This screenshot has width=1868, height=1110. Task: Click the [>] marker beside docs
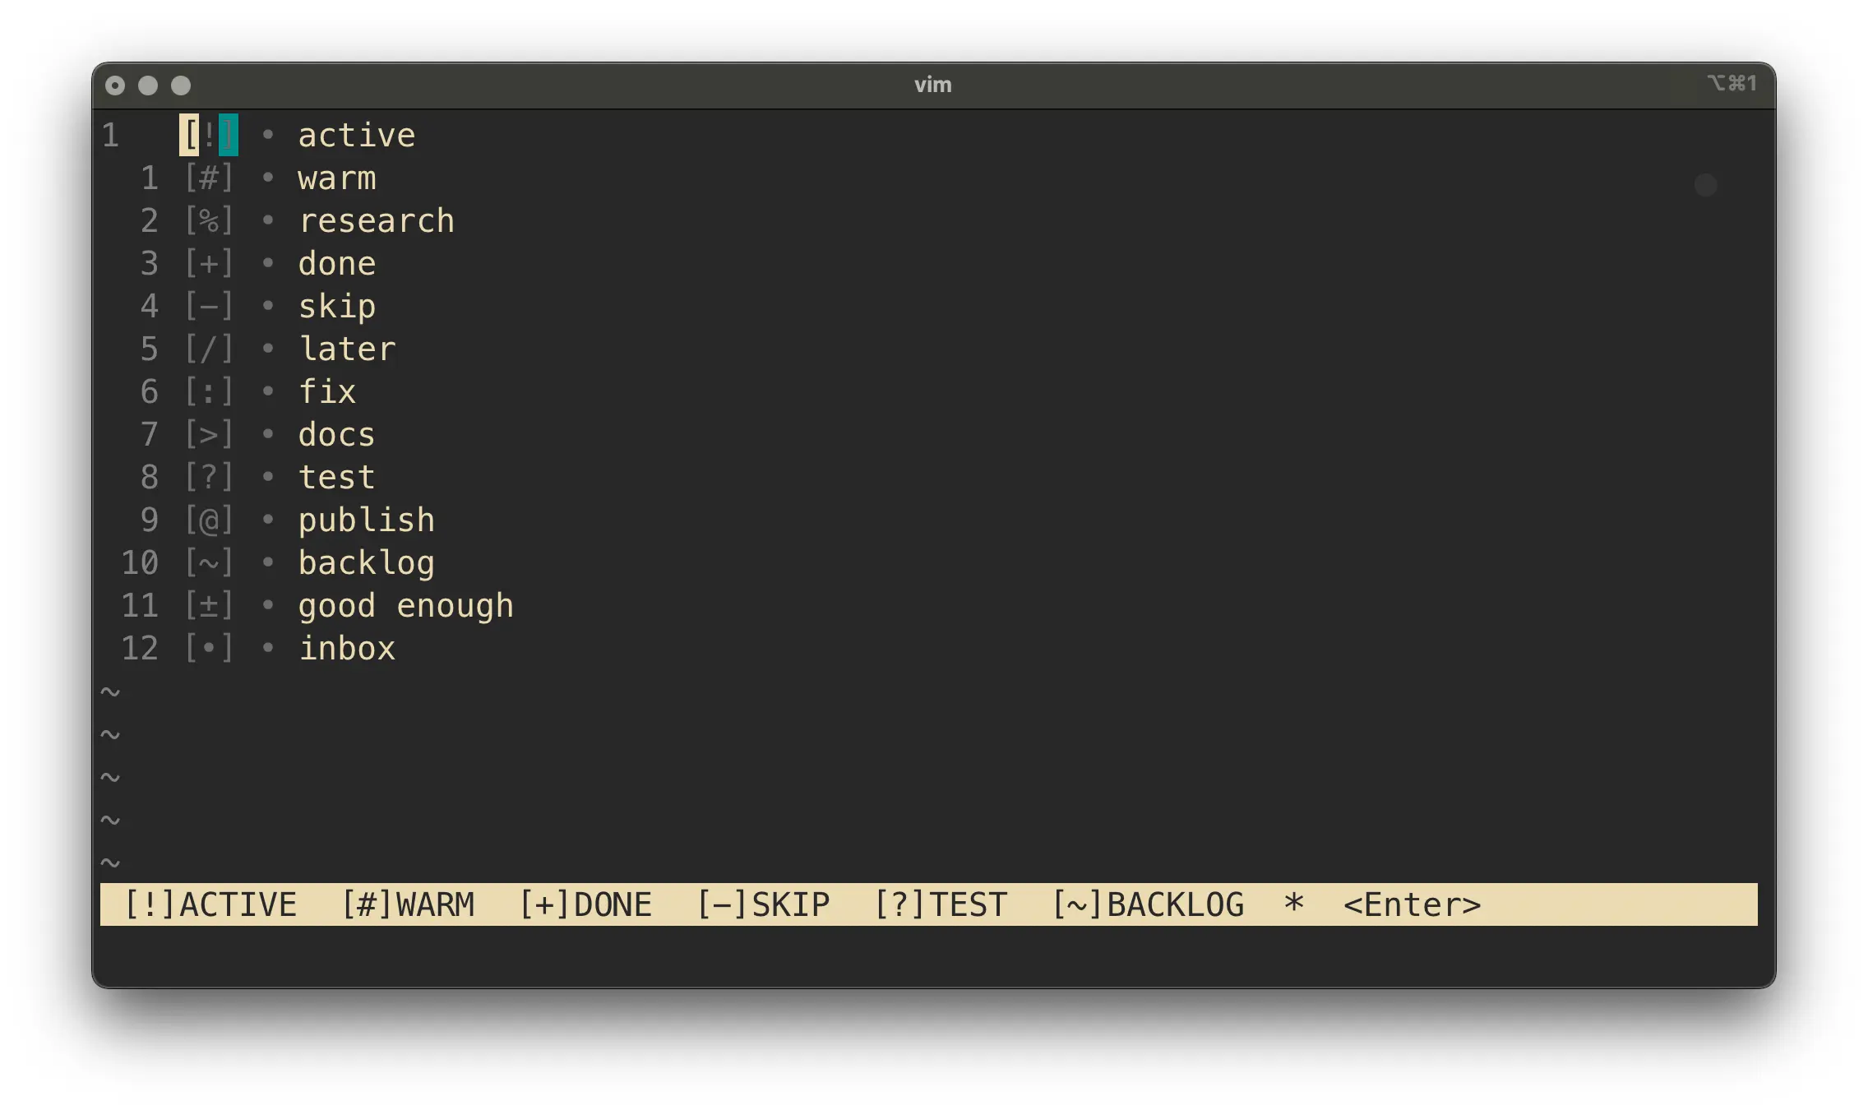(x=209, y=435)
